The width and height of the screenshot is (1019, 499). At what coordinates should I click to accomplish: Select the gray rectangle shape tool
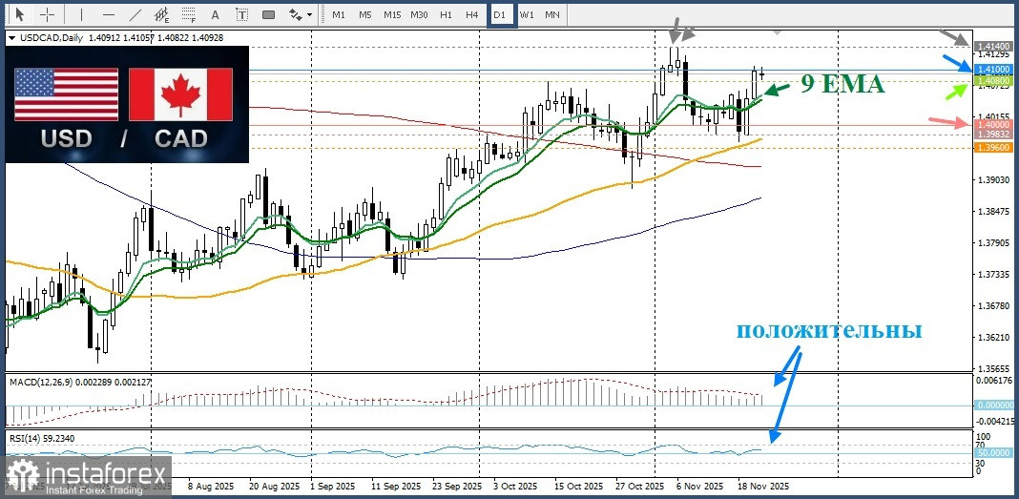tap(268, 14)
